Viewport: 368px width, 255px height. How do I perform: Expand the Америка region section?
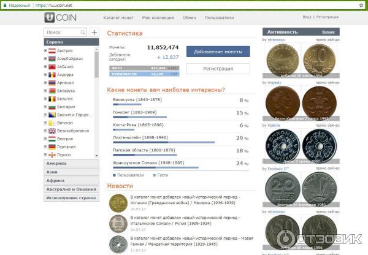[71, 164]
